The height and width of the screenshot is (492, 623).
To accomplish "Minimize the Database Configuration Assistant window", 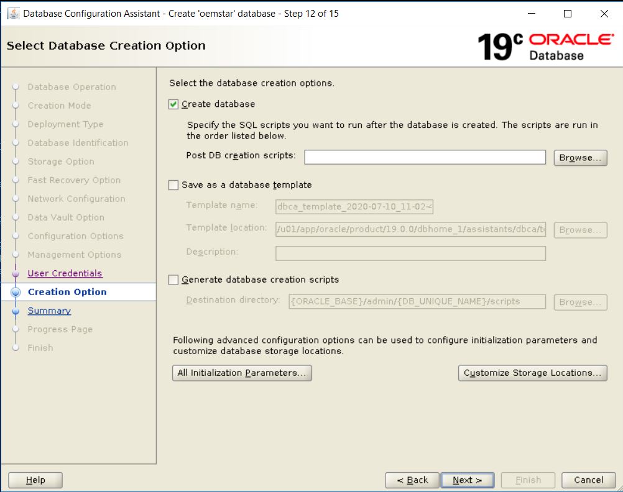I will click(x=531, y=14).
